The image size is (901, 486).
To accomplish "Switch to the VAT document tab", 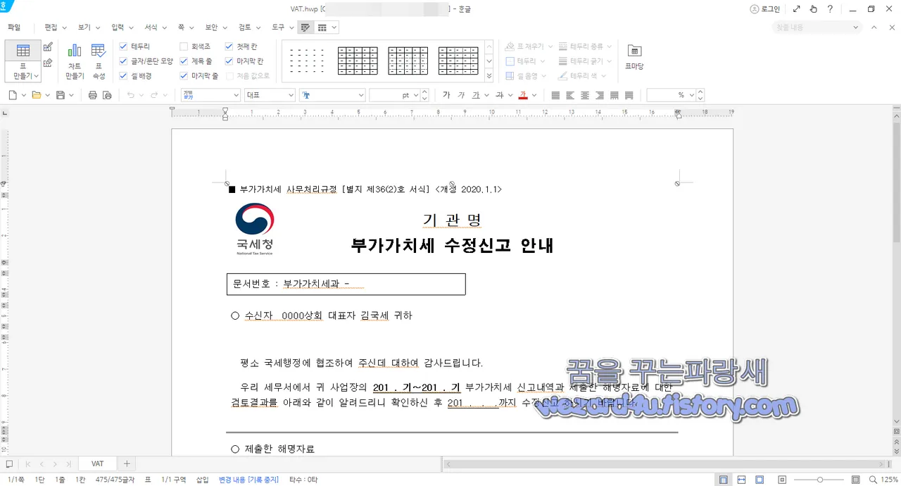I will tap(96, 463).
